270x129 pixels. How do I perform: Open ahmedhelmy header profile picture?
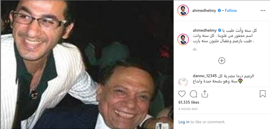point(183,11)
